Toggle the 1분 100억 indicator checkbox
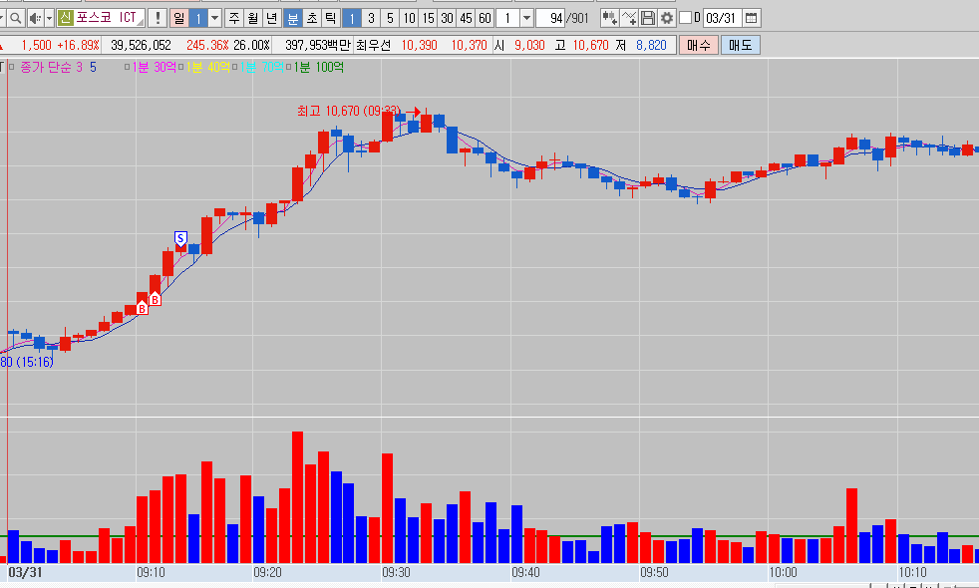Image resolution: width=979 pixels, height=588 pixels. click(x=290, y=67)
